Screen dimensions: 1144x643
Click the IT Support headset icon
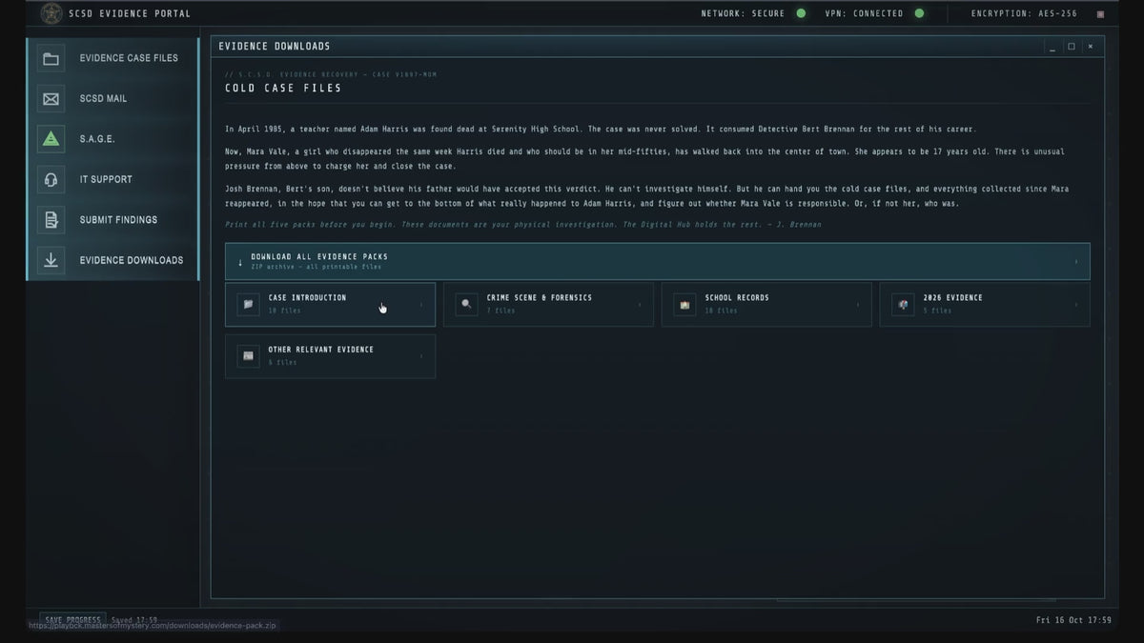51,179
